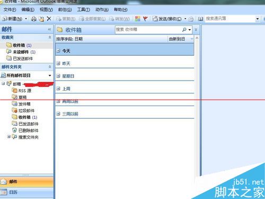The height and width of the screenshot is (199, 265).
Task: Switch to the Mail pane button 邮件
Action: pyautogui.click(x=26, y=181)
